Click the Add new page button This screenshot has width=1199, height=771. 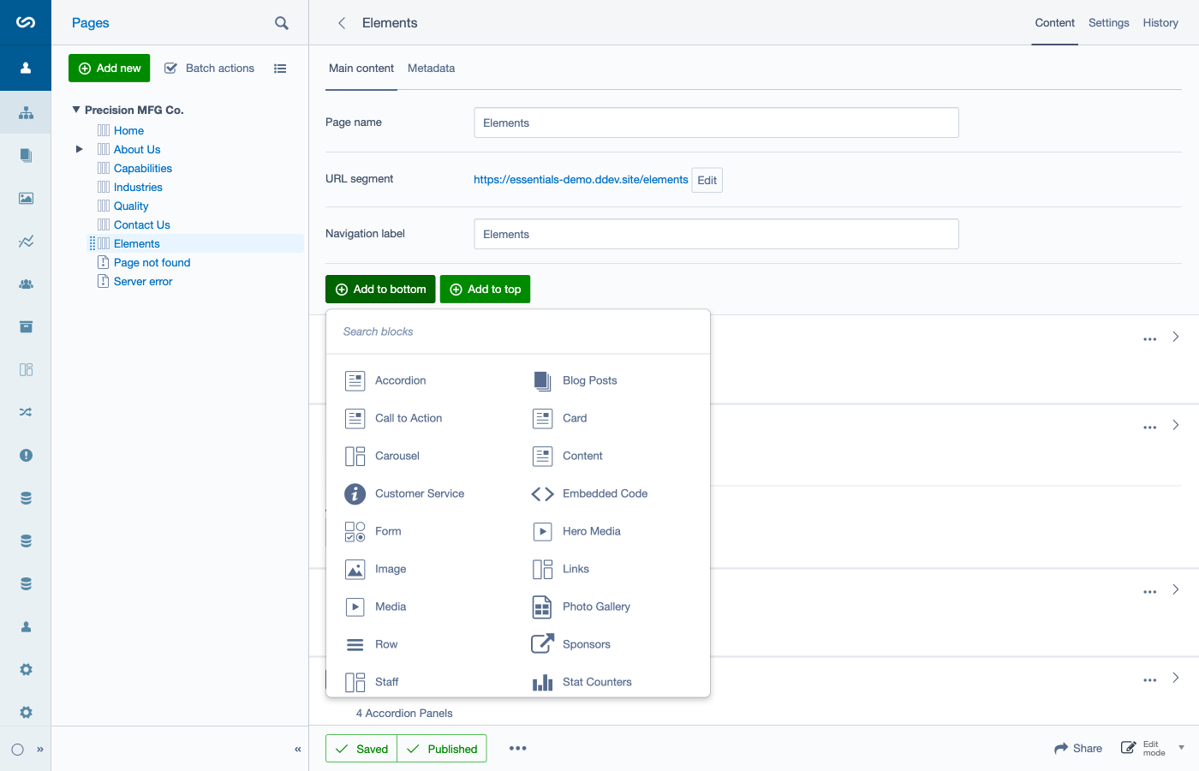109,69
